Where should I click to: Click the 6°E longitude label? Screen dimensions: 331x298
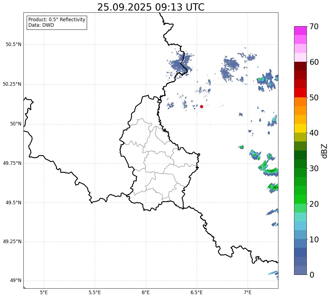coord(146,292)
